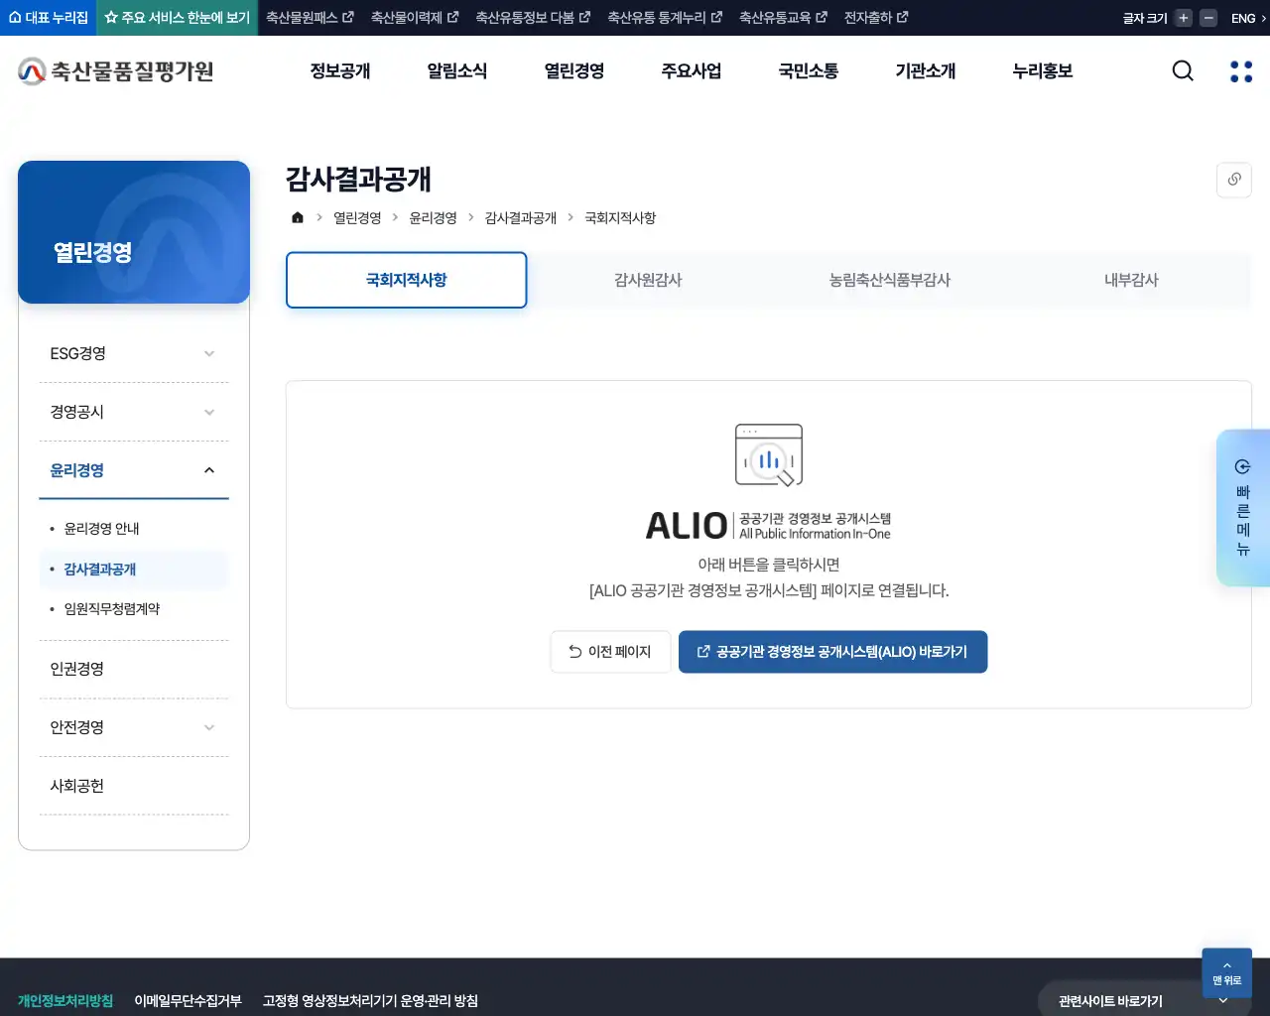The image size is (1270, 1016).
Task: Open the 축산유통교육 external link
Action: [x=783, y=18]
